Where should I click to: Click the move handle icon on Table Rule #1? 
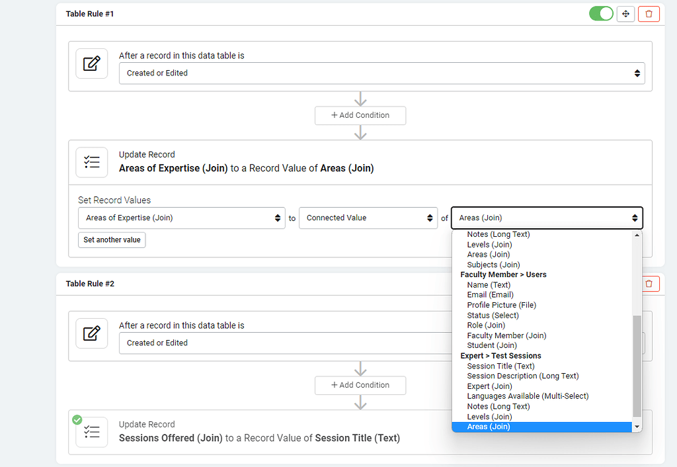pos(625,13)
